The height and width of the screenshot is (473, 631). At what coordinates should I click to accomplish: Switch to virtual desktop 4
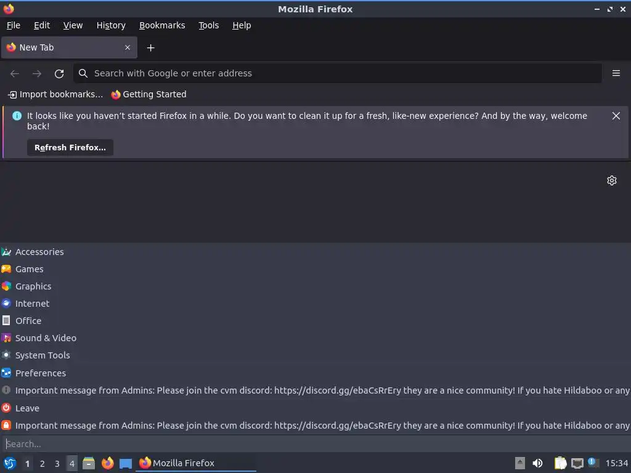click(x=72, y=464)
